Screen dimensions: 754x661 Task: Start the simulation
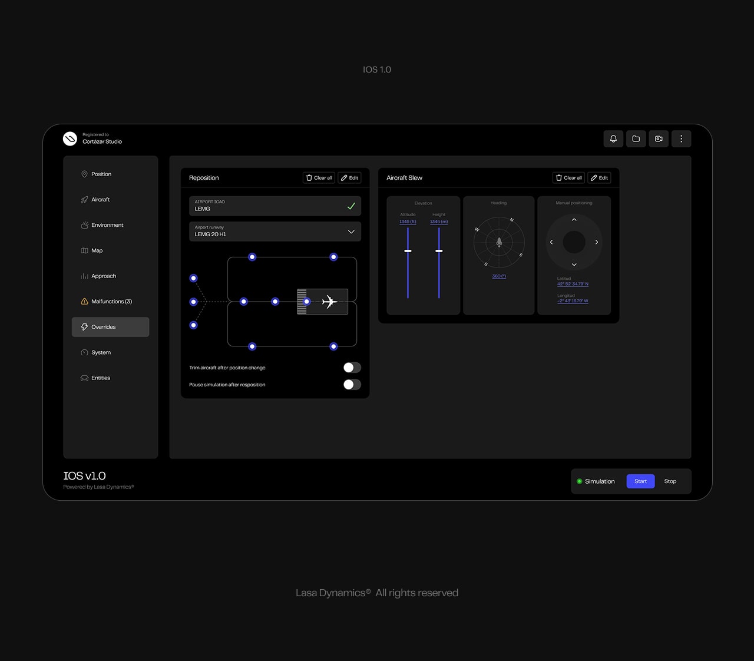(x=640, y=481)
